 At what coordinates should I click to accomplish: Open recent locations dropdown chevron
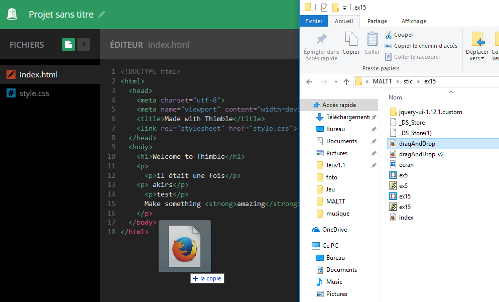click(336, 82)
